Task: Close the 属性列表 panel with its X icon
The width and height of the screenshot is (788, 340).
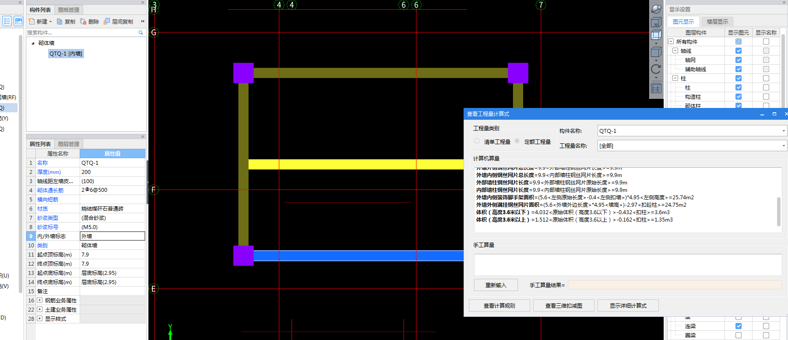Action: click(143, 137)
